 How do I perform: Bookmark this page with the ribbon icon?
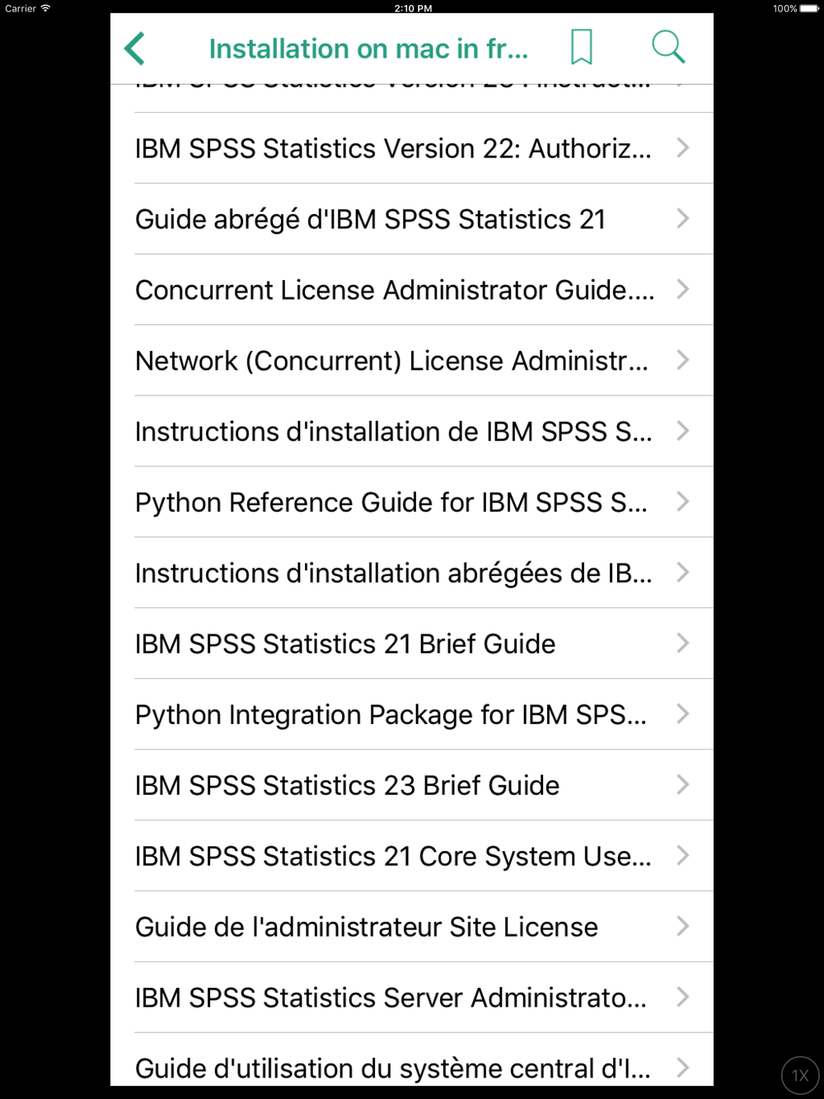[582, 48]
